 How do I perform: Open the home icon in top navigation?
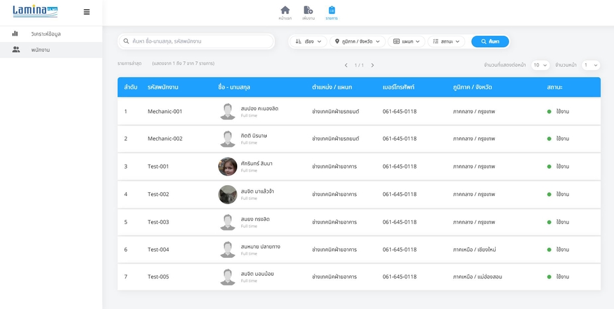point(285,10)
